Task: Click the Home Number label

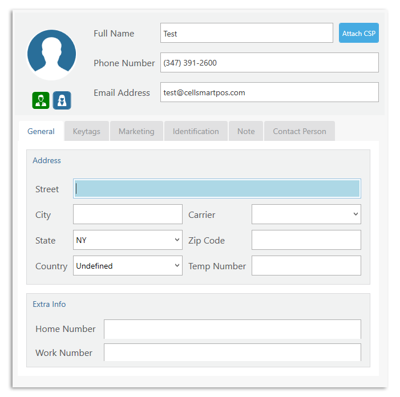Action: [66, 329]
